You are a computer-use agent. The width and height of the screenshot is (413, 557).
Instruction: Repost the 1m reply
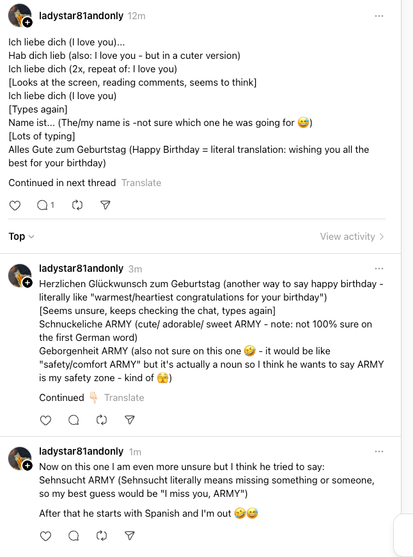102,536
